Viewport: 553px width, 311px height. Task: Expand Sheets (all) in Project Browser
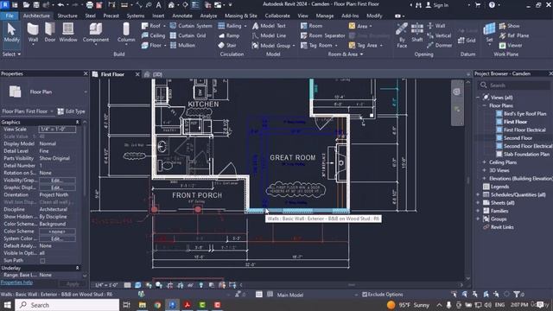(x=478, y=203)
